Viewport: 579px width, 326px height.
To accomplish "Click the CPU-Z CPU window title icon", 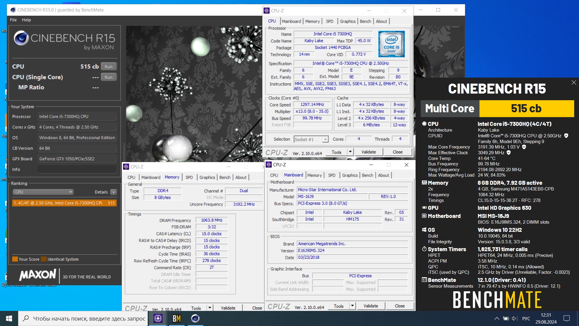I will [267, 11].
